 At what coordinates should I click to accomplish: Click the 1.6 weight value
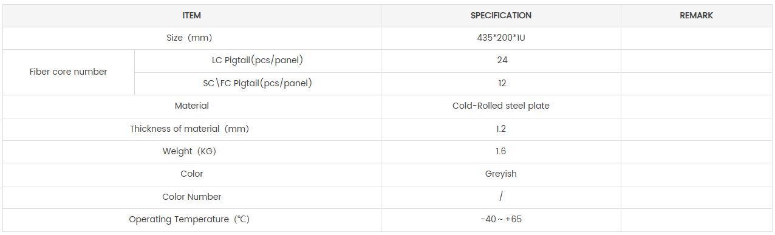click(501, 151)
